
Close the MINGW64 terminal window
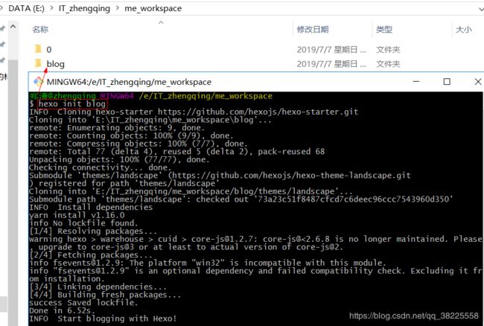pos(478,81)
